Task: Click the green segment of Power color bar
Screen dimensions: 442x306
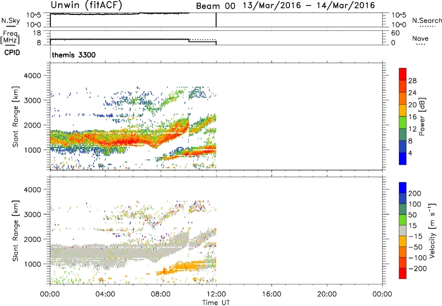Action: 403,123
